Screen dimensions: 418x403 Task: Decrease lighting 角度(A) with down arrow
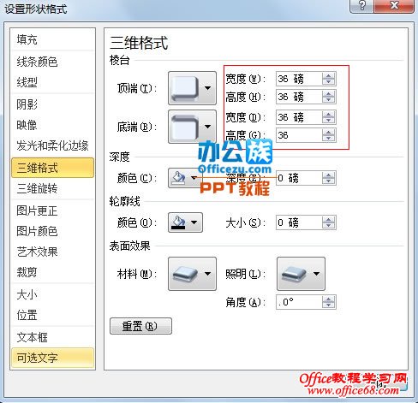(329, 305)
